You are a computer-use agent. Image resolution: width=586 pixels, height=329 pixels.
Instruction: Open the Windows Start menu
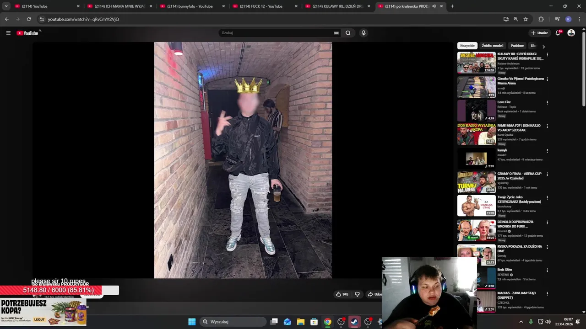click(192, 322)
